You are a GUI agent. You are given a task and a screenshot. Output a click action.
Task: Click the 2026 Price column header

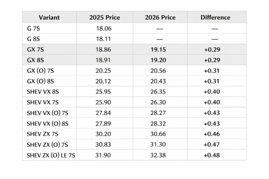coord(160,17)
